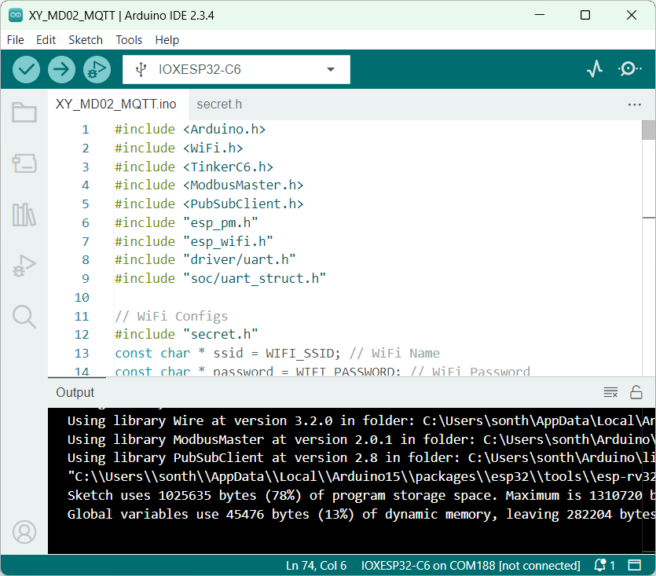This screenshot has height=576, width=656.
Task: Open the File menu
Action: point(16,40)
